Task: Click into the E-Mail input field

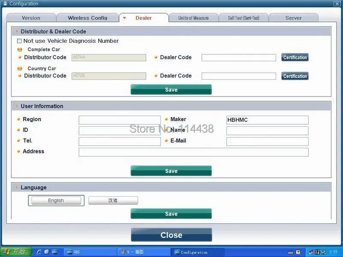Action: (x=267, y=141)
